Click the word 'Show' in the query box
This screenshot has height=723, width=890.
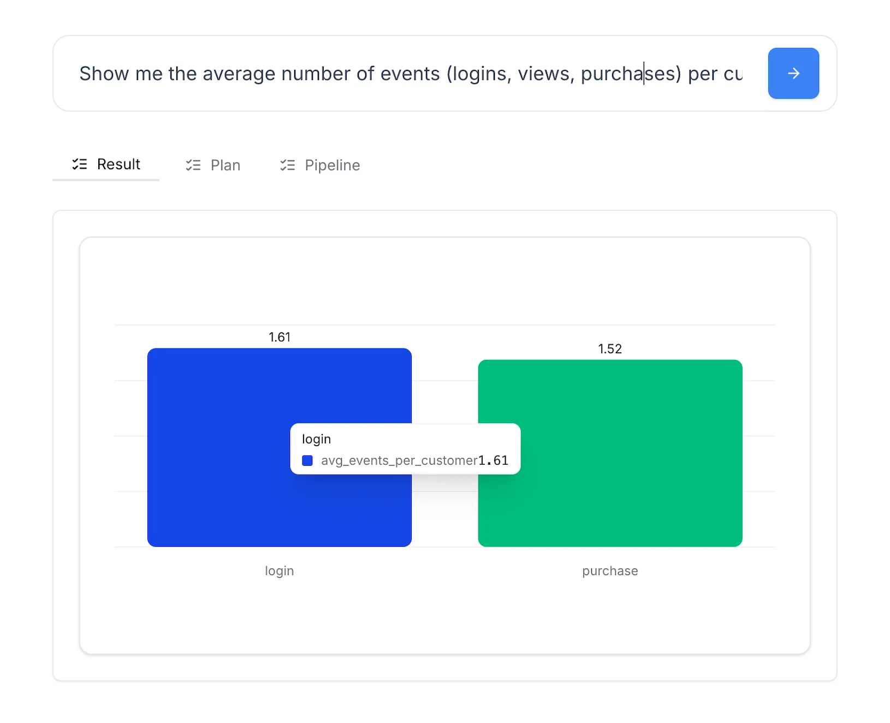coord(104,74)
